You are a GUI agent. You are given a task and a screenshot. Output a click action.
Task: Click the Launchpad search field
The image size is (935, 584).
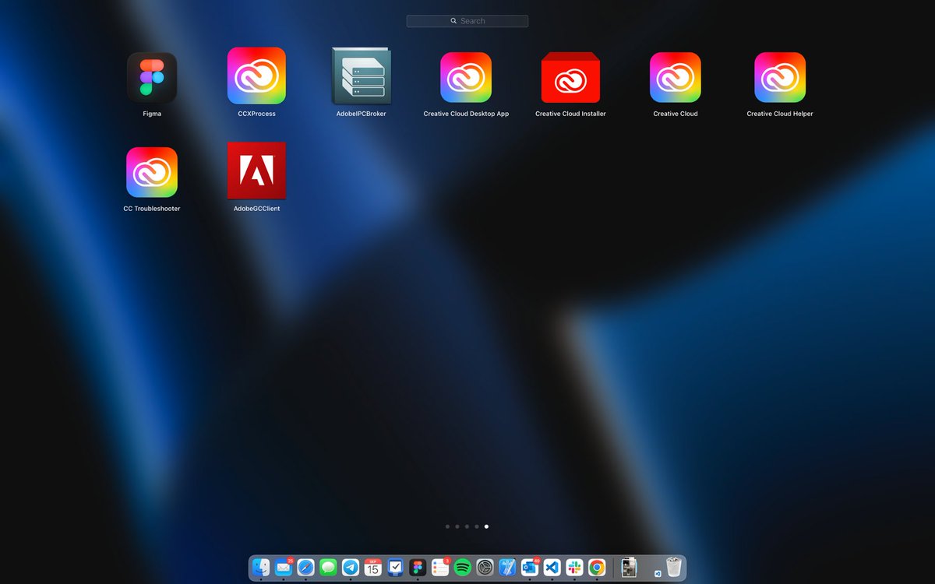[467, 21]
